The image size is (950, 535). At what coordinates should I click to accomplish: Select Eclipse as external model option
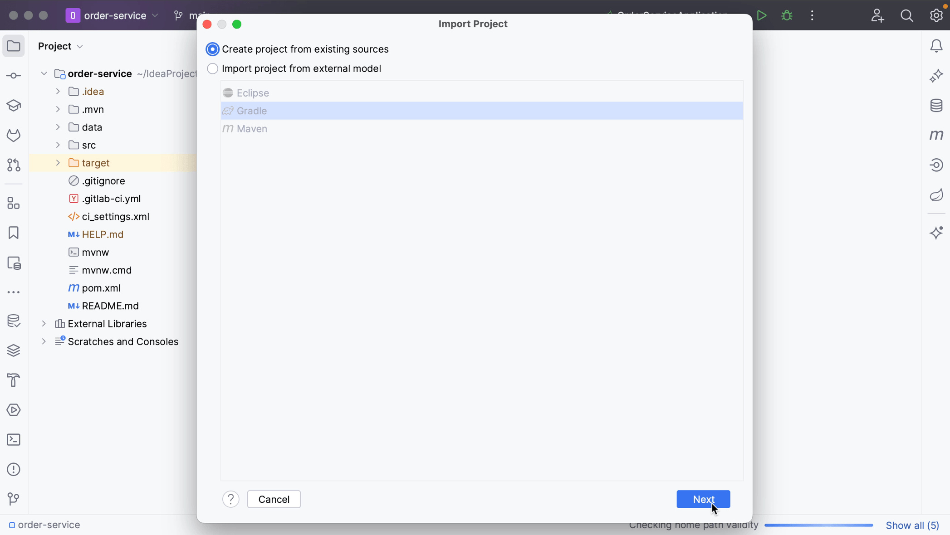(x=253, y=92)
